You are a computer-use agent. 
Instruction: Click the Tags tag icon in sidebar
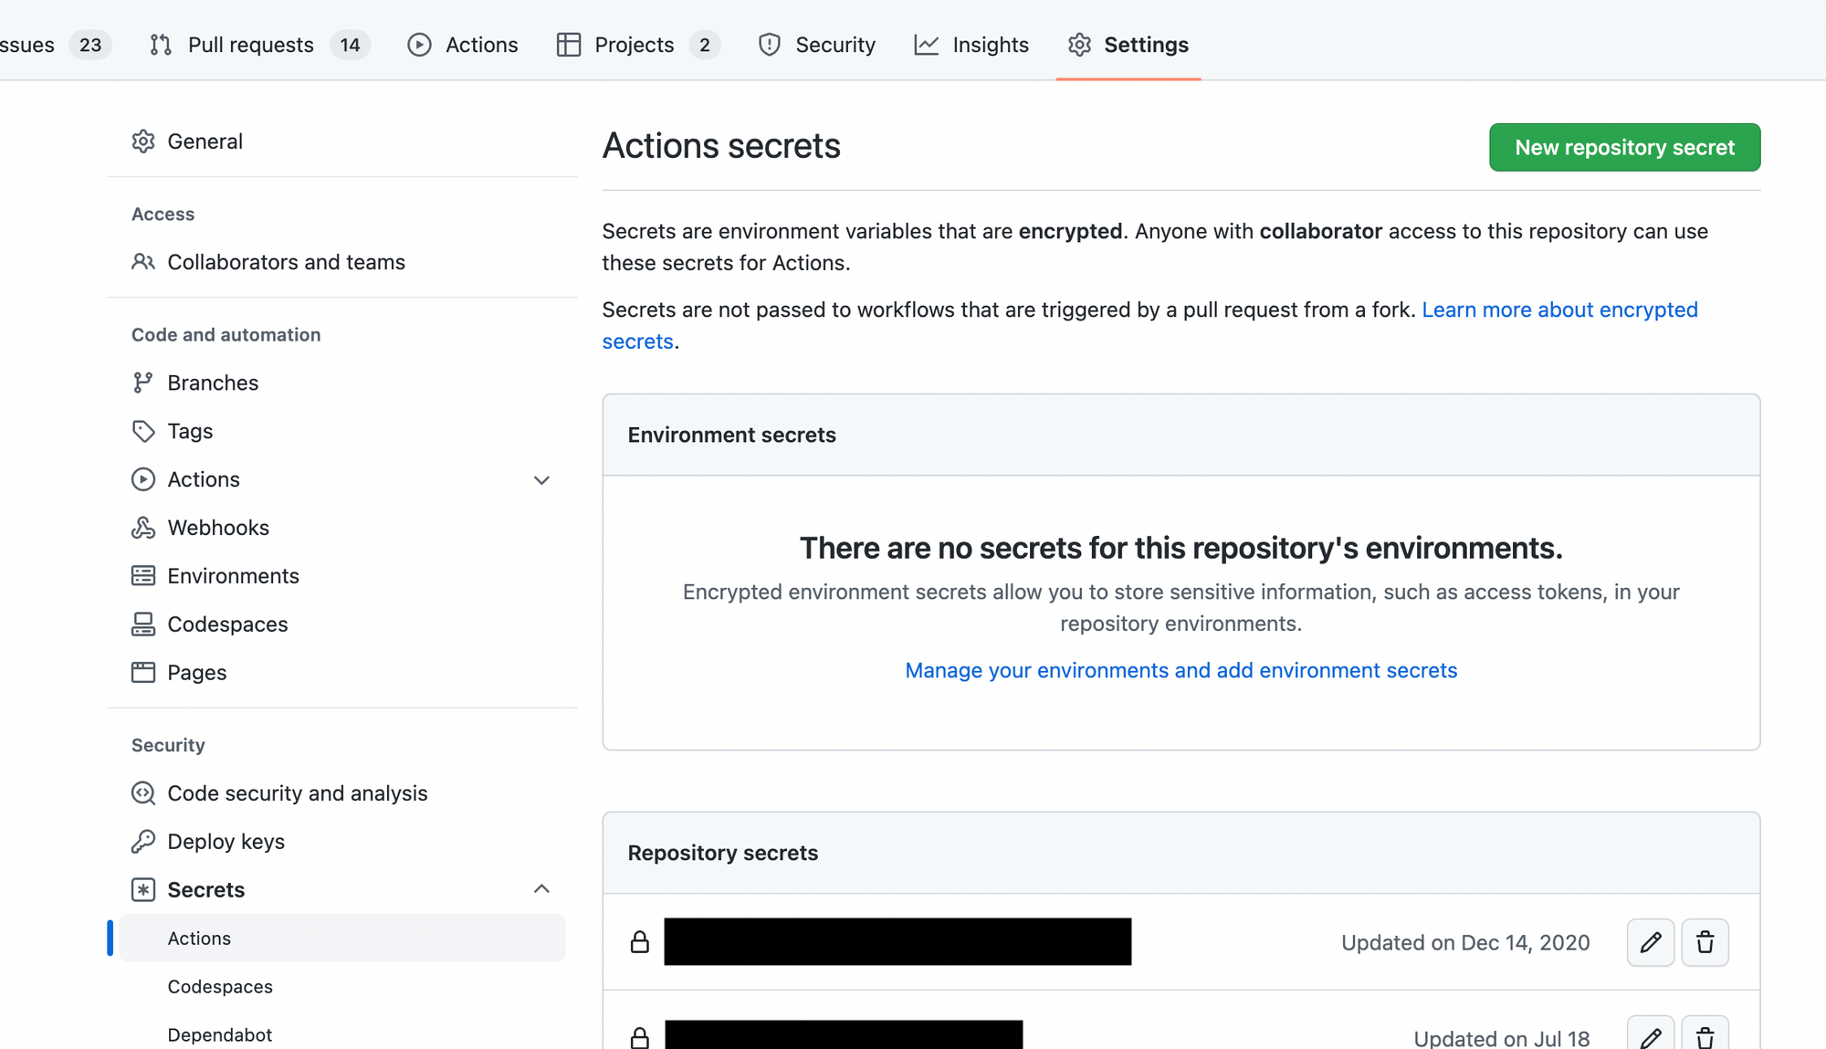[x=143, y=431]
